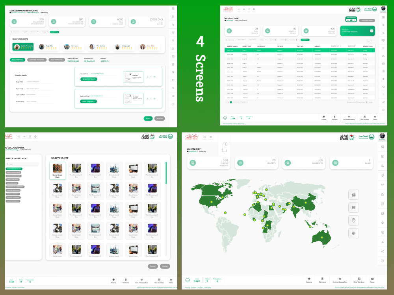Click Clear All on No Objection filters
The image size is (394, 295).
tap(305, 40)
